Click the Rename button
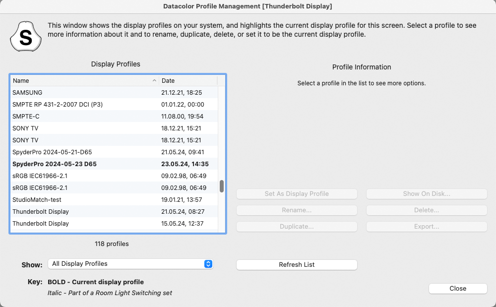496x307 pixels. pos(297,210)
